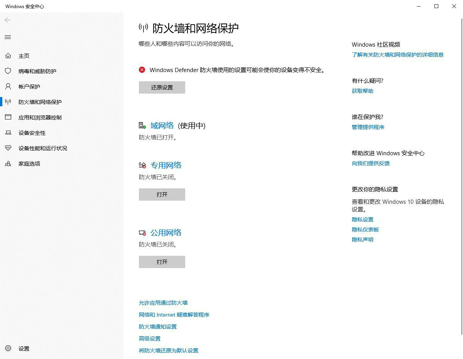Click the firewall antenna sidebar icon
The width and height of the screenshot is (463, 359).
[8, 102]
